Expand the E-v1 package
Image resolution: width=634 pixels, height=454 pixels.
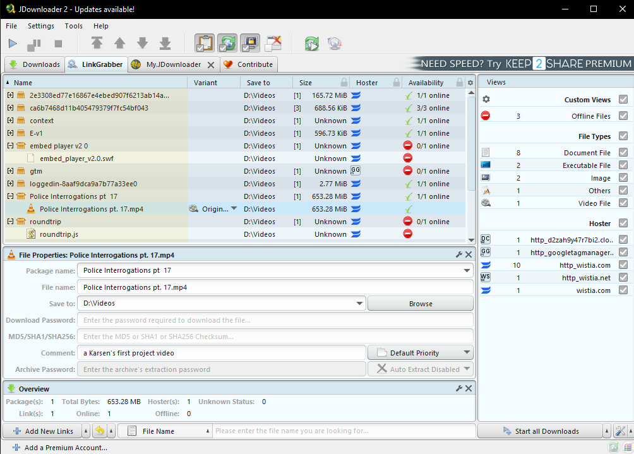[x=10, y=133]
